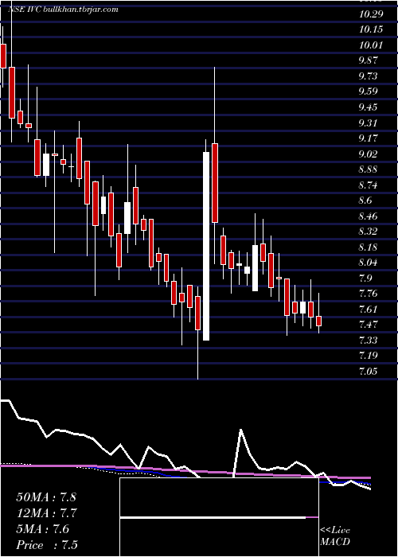Select the 7.33 price axis label
This screenshot has height=557, width=398.
point(369,341)
